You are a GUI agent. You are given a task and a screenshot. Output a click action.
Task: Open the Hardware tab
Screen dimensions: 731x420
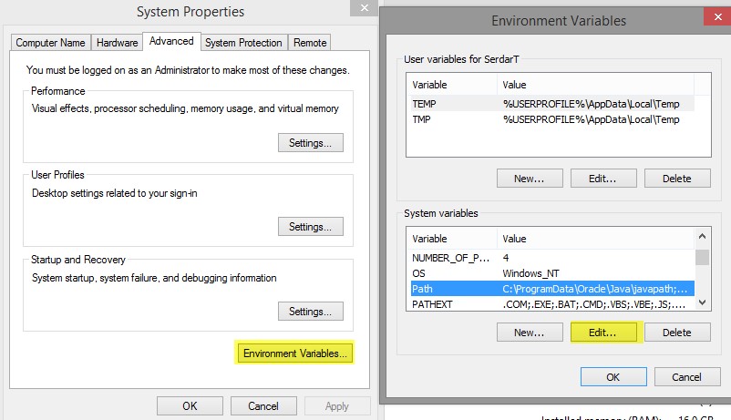pos(117,42)
